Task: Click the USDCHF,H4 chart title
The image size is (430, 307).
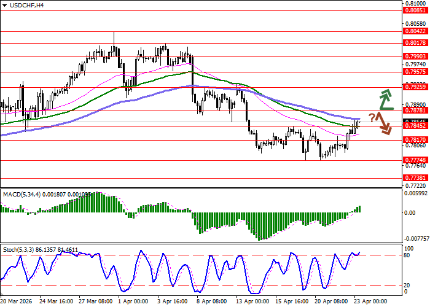Action: 26,6
